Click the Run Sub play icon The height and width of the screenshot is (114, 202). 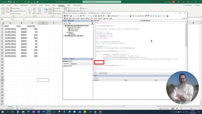pos(88,16)
